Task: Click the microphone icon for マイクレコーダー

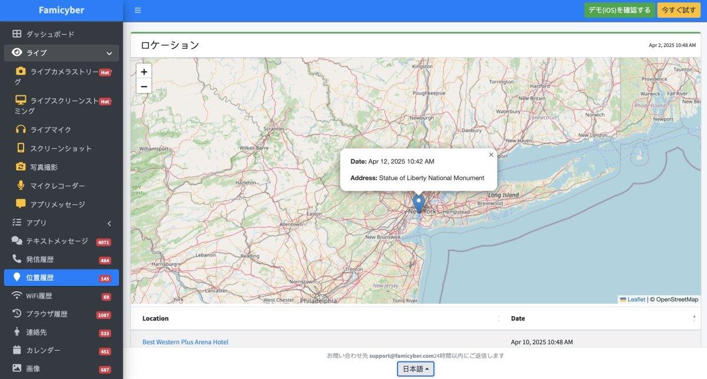Action: point(21,185)
